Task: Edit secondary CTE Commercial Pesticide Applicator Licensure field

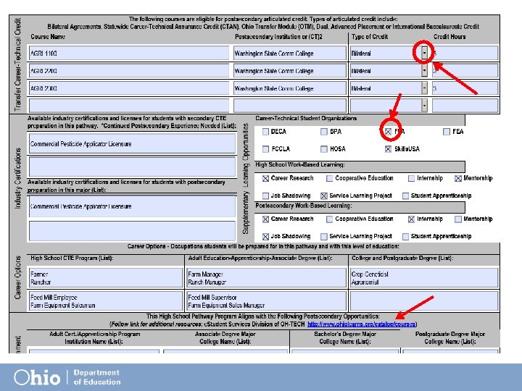Action: (x=132, y=143)
